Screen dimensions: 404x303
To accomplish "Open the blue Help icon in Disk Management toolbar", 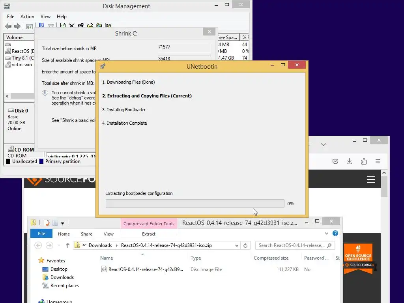I will click(41, 26).
